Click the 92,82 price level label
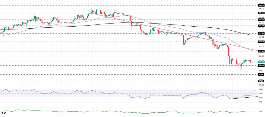Image resolution: width=265 pixels, height=117 pixels. pyautogui.click(x=261, y=74)
